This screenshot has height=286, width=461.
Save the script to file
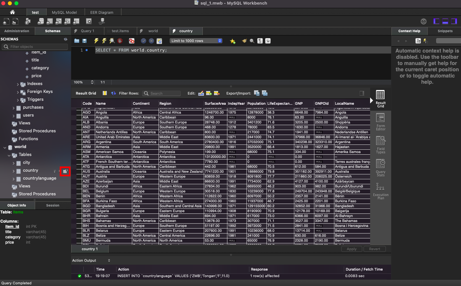[x=84, y=41]
